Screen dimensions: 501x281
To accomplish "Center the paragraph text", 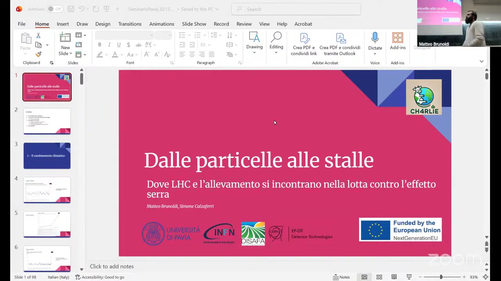I will tap(192, 55).
